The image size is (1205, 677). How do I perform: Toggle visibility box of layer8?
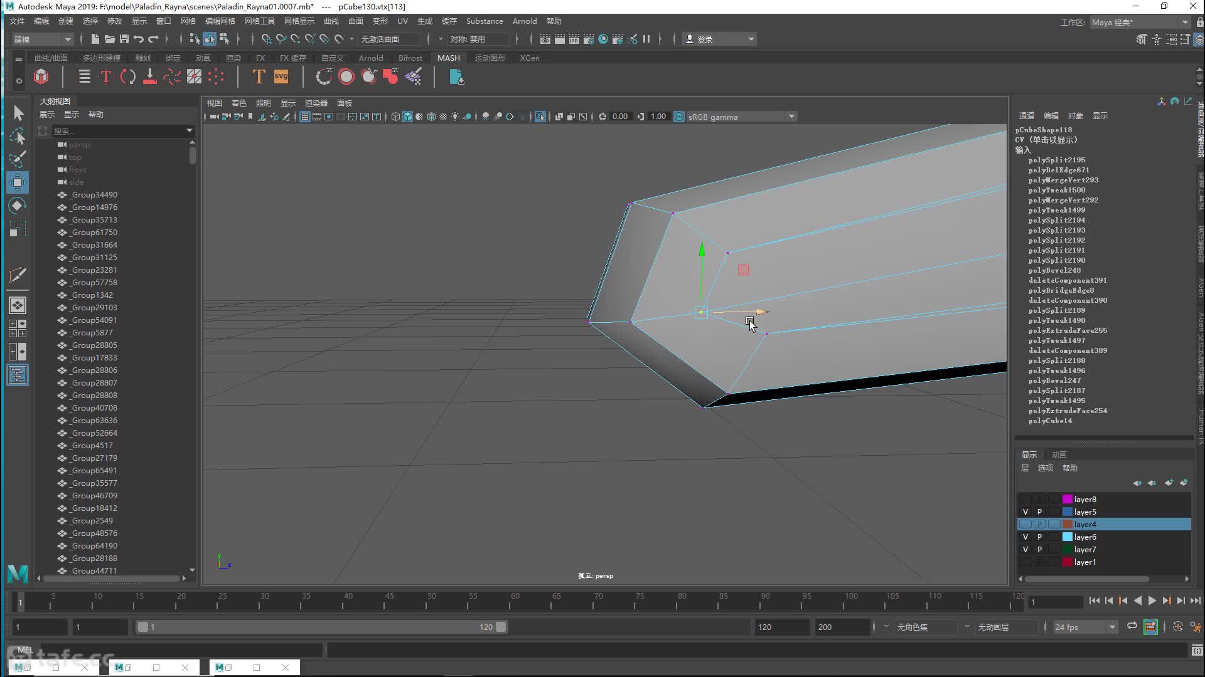click(x=1026, y=499)
